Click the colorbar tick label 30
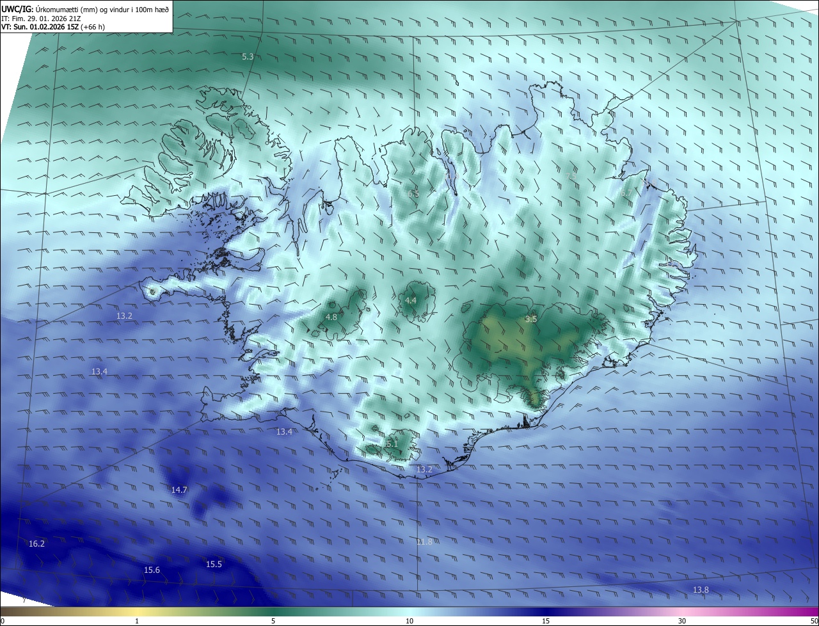 point(682,621)
